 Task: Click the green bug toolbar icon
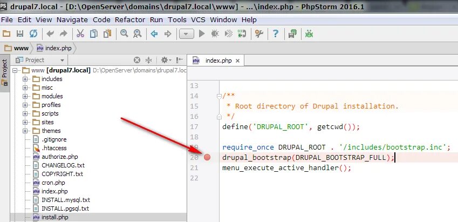pyautogui.click(x=309, y=33)
